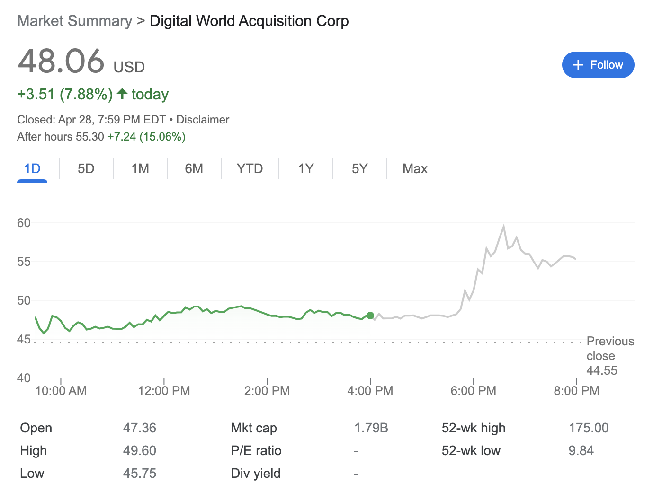Switch to the 5Y tab

[x=359, y=169]
